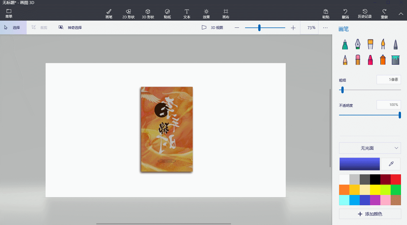Zoom out with the minus button
This screenshot has width=407, height=225.
237,28
